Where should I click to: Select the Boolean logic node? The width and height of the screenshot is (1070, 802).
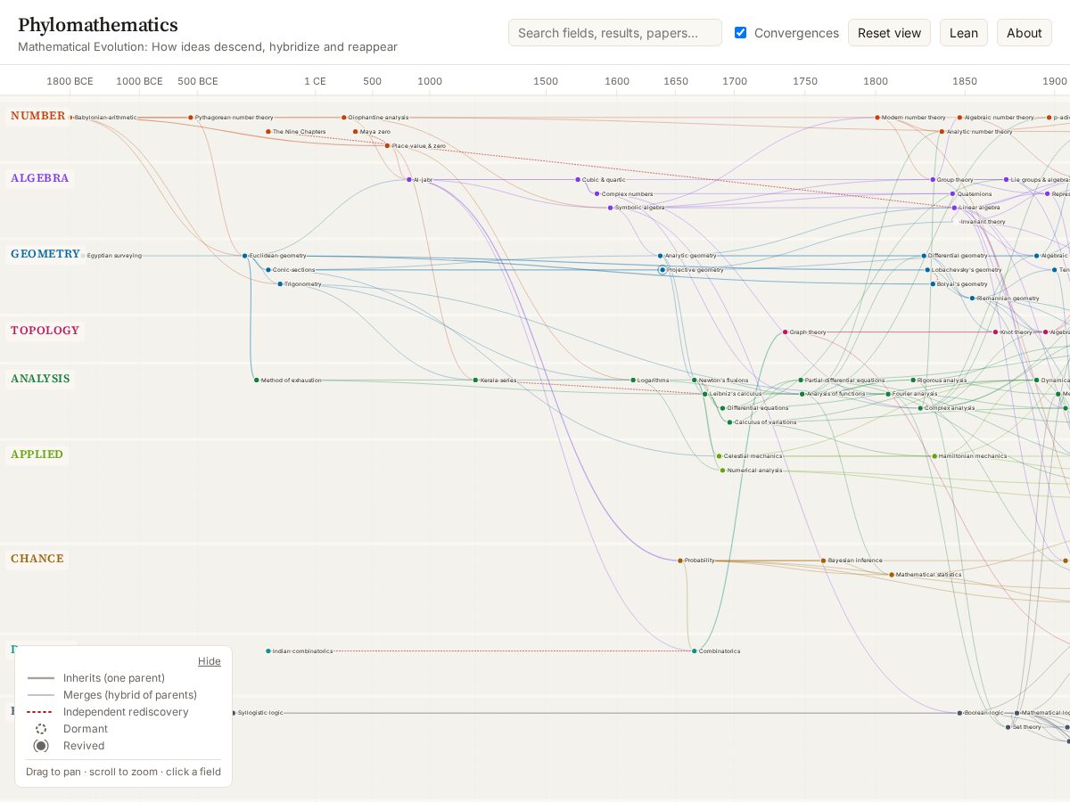point(960,713)
